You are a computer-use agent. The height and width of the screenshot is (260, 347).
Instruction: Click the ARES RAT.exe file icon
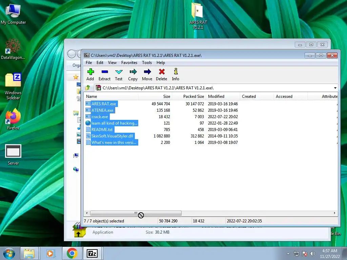click(88, 104)
